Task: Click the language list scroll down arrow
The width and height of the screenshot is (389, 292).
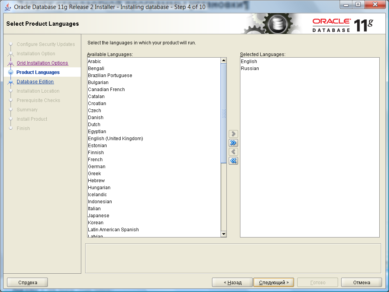Action: pyautogui.click(x=224, y=234)
